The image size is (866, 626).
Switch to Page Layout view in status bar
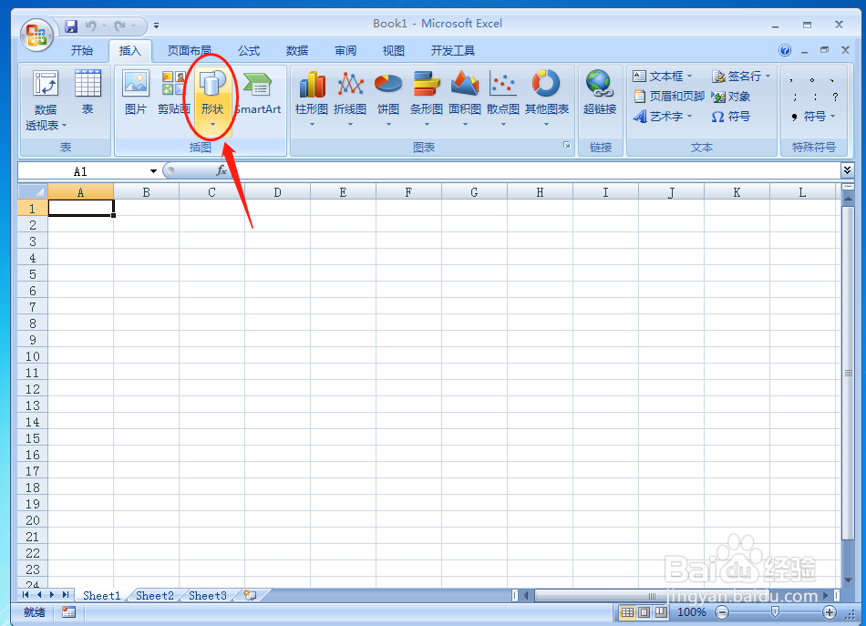pos(644,611)
